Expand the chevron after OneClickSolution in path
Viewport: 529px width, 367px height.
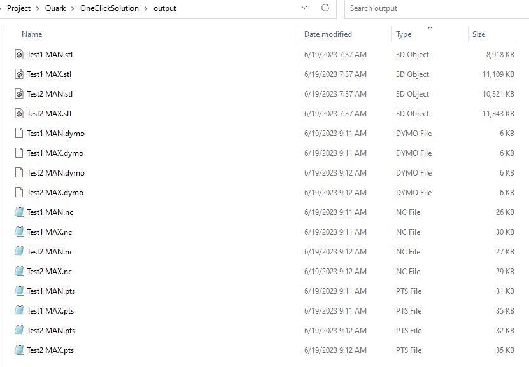[x=146, y=8]
